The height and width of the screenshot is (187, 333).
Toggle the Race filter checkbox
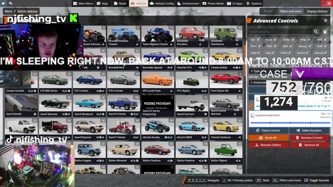(x=271, y=53)
